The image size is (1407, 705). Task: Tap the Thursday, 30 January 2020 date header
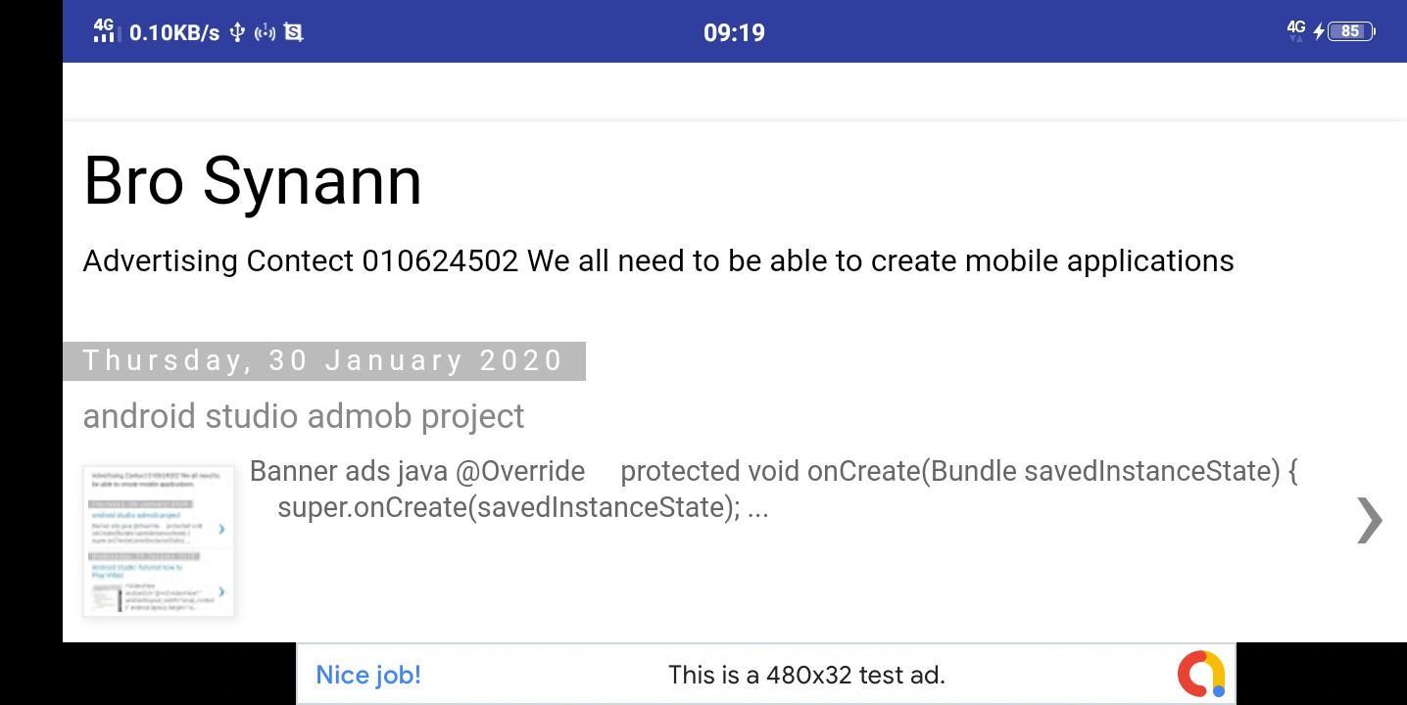pos(324,360)
